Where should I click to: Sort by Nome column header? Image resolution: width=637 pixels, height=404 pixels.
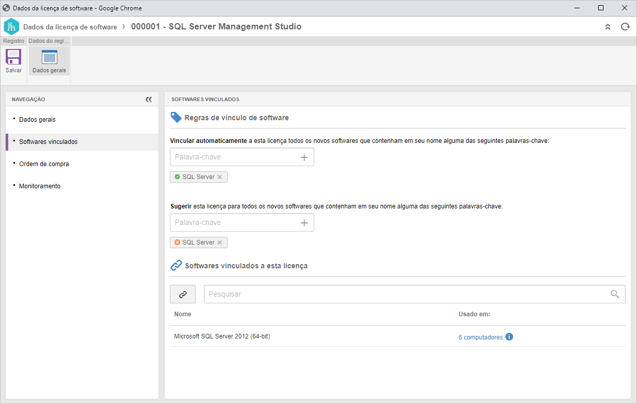click(x=183, y=314)
